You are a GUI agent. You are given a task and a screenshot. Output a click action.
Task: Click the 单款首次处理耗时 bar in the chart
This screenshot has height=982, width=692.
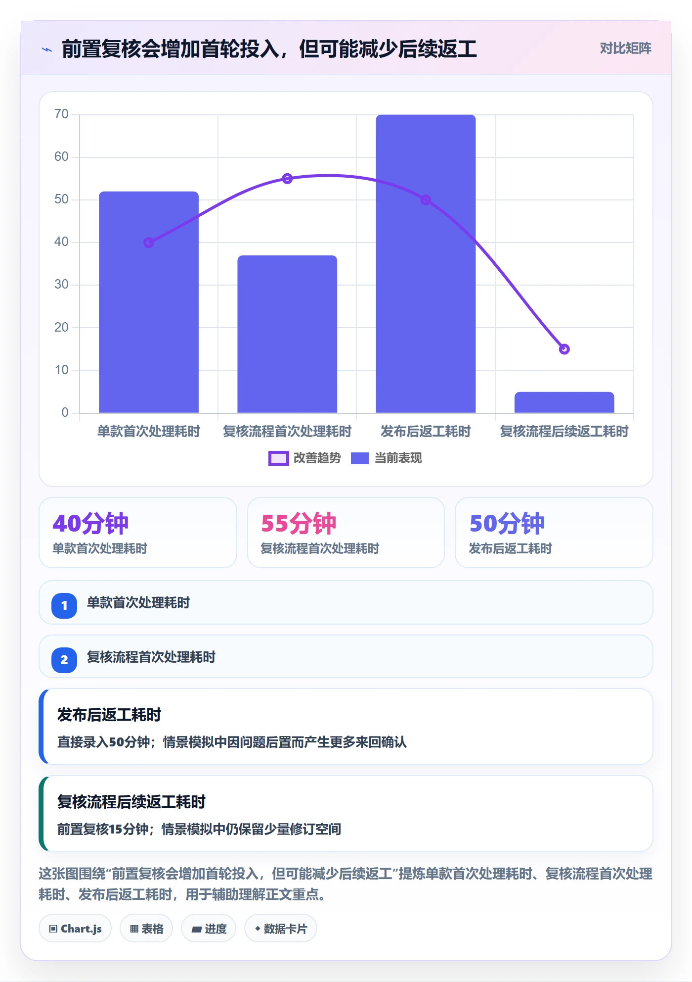[149, 302]
